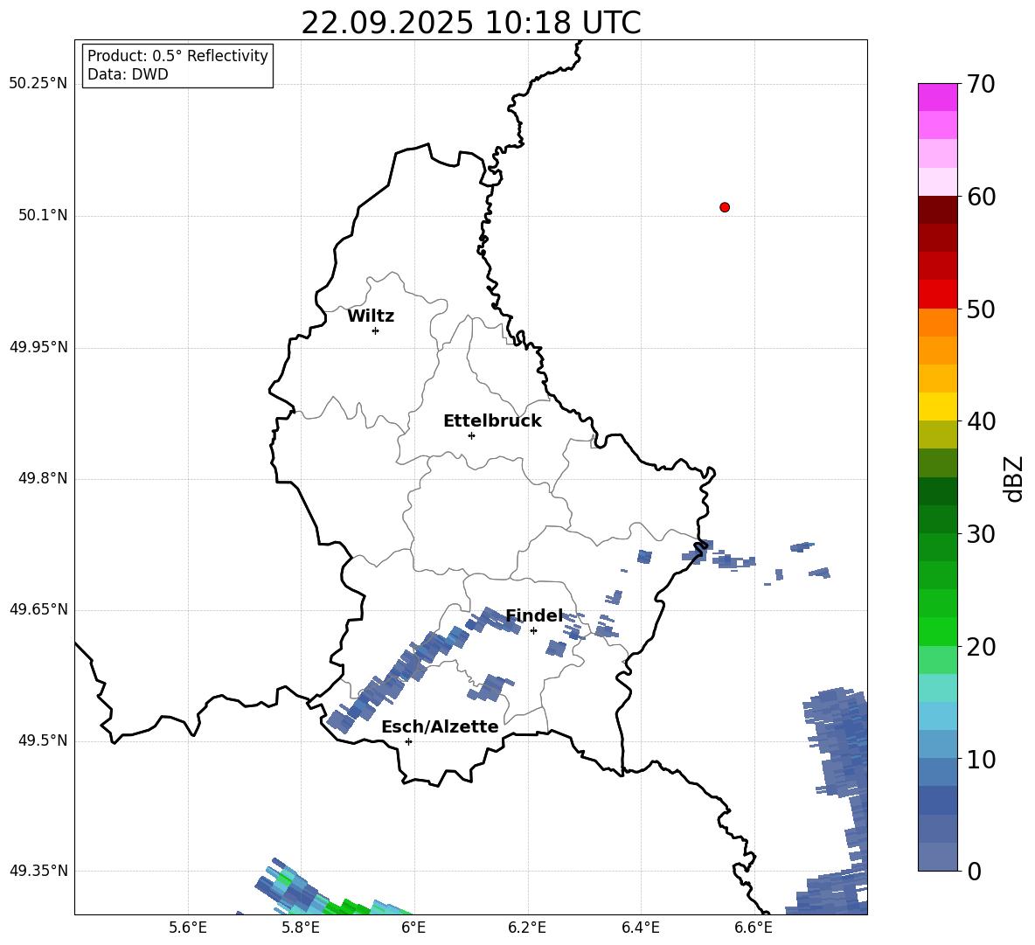Click the magenta top colorbar swatch
Screen dimensions: 1035x945
pyautogui.click(x=937, y=97)
